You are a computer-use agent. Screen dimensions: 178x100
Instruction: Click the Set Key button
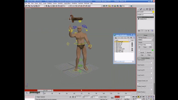point(117,99)
